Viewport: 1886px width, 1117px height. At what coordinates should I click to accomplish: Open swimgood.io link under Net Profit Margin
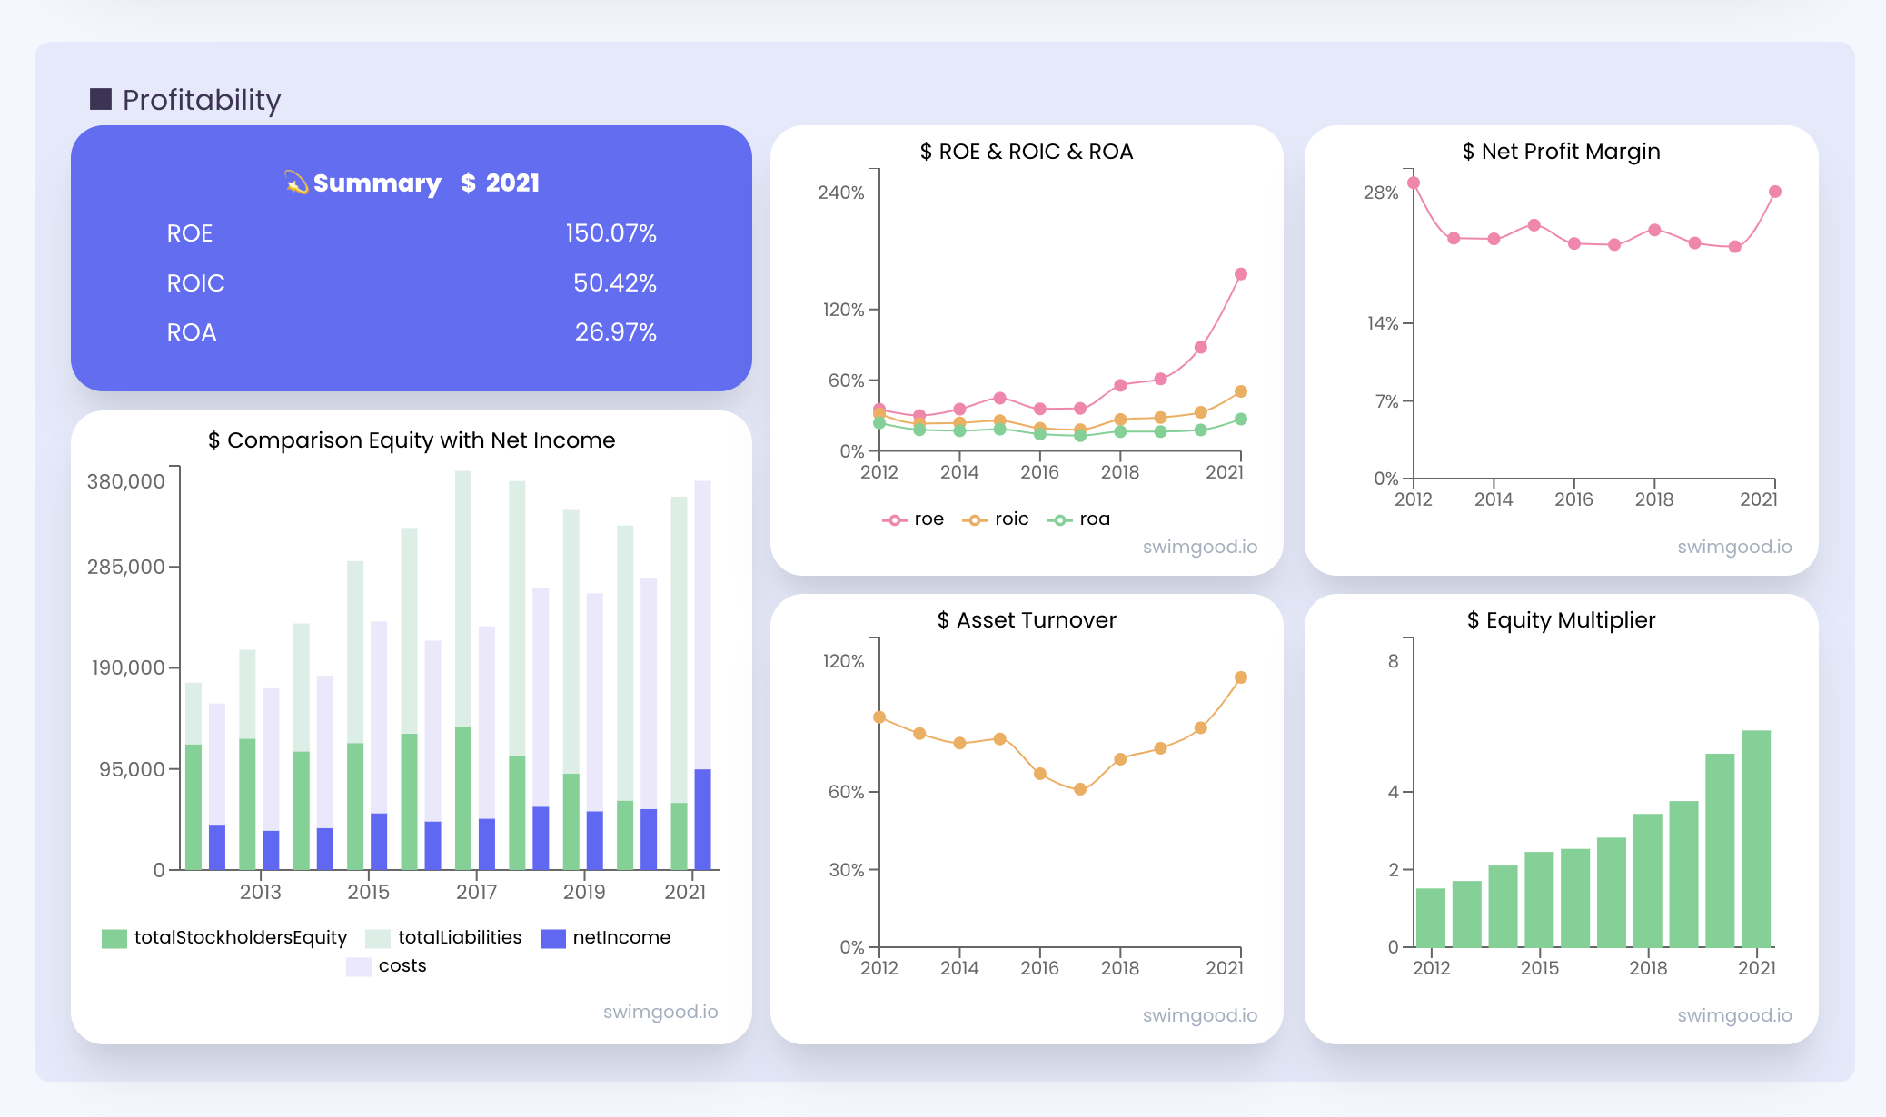(x=1733, y=547)
